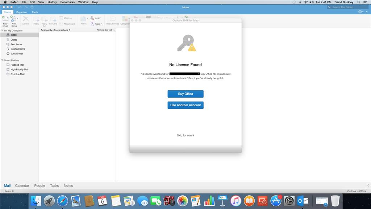
Task: Select the Drafts folder
Action: tap(20, 40)
